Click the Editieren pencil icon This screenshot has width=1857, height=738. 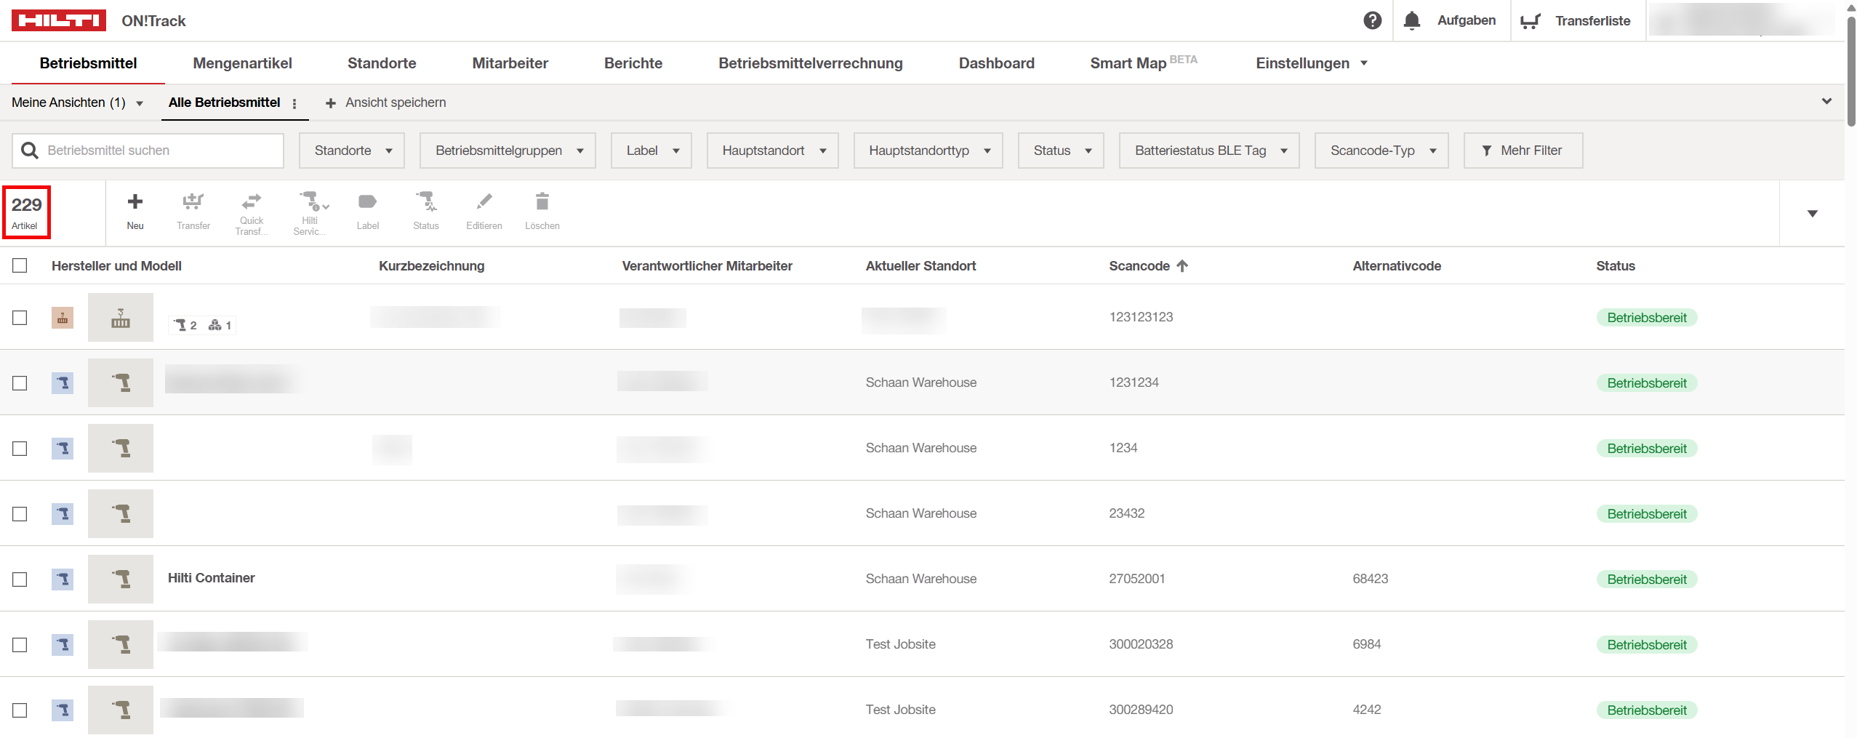pyautogui.click(x=484, y=202)
